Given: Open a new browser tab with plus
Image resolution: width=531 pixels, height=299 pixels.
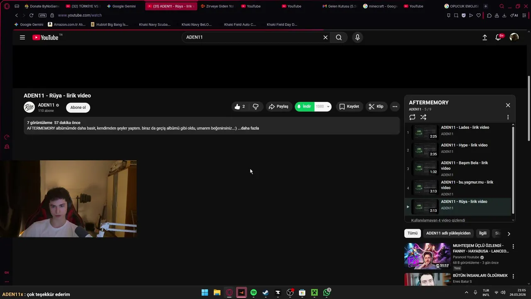Looking at the screenshot, I should (x=486, y=6).
